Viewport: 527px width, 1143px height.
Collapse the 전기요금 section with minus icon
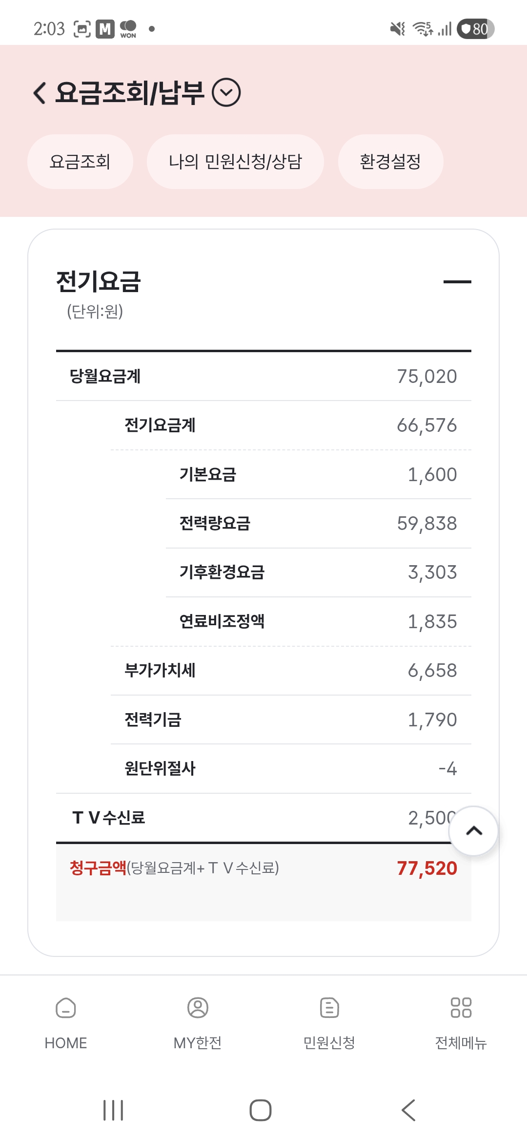(457, 282)
